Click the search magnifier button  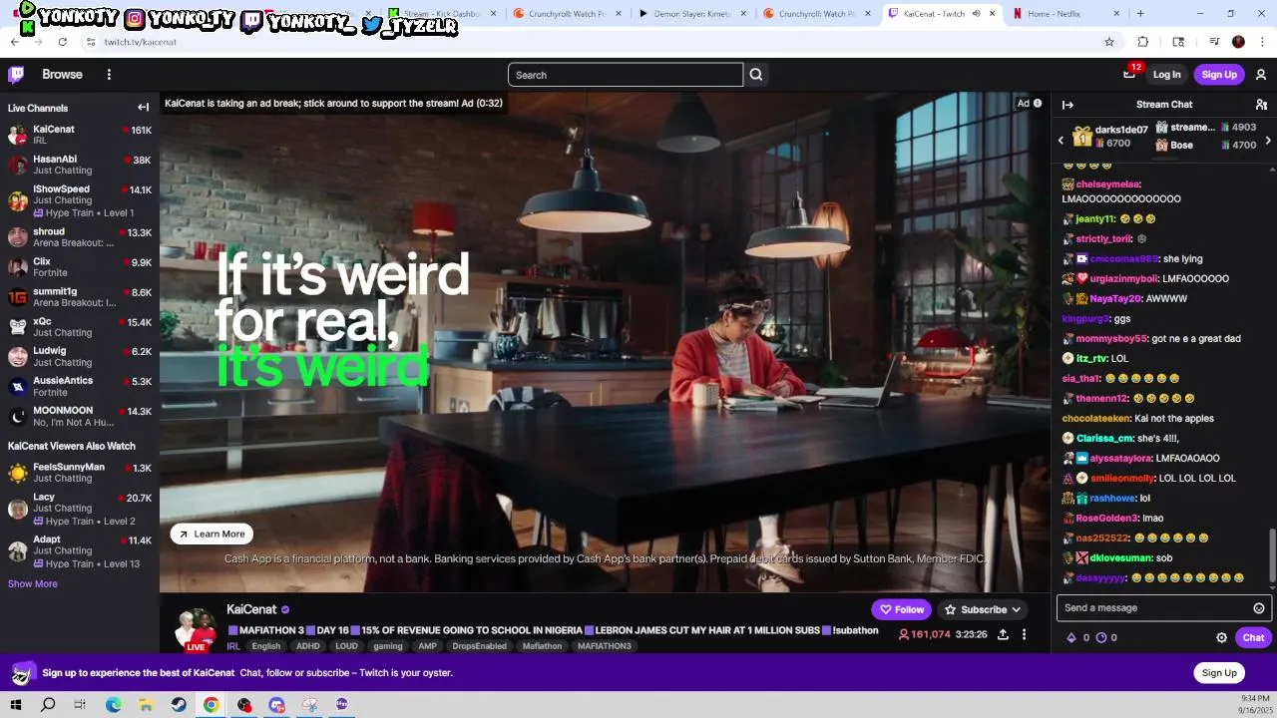[x=756, y=75]
